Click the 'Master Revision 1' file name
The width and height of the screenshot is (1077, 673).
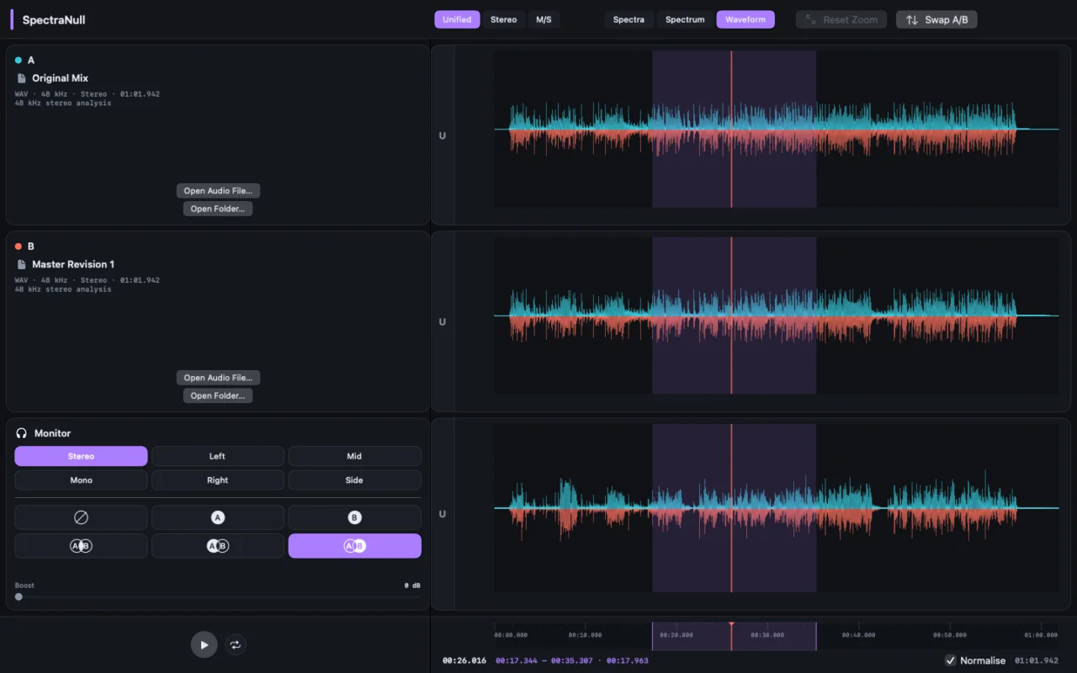(x=73, y=264)
